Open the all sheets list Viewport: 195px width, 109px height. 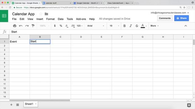[18, 105]
